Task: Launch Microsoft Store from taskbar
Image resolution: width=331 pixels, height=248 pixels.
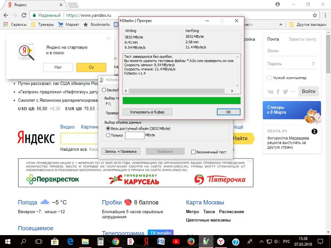Action: [x=55, y=242]
